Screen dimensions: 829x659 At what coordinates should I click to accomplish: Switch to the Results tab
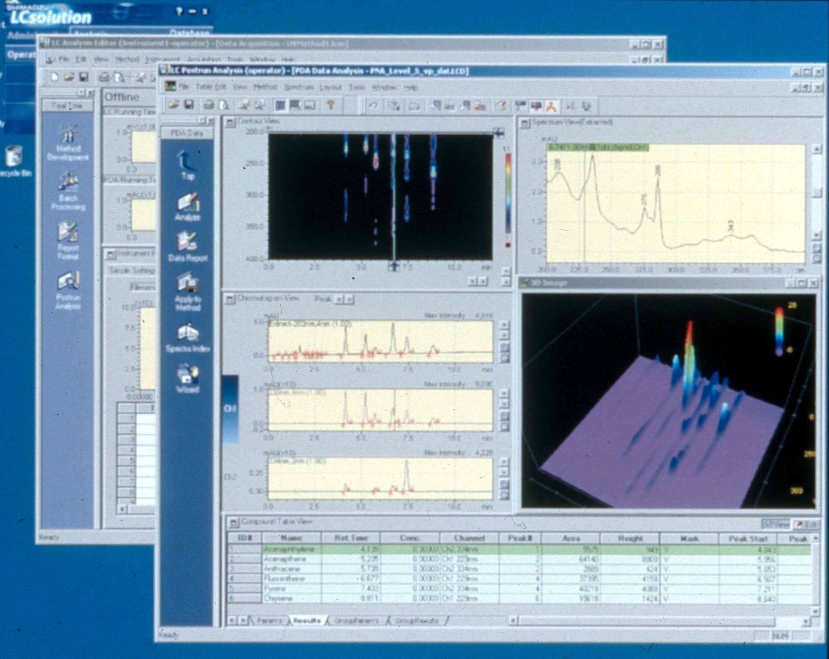[x=306, y=621]
